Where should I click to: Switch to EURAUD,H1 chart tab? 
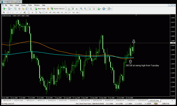tap(52, 100)
